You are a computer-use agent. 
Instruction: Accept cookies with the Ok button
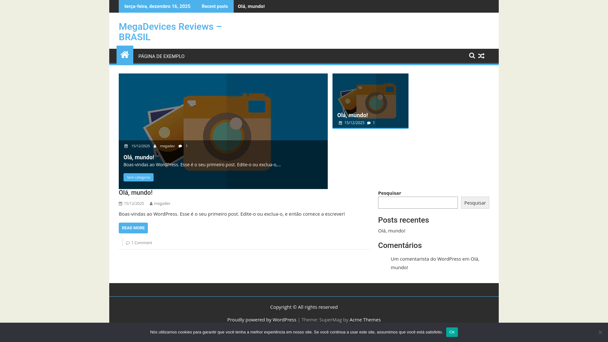coord(452,332)
